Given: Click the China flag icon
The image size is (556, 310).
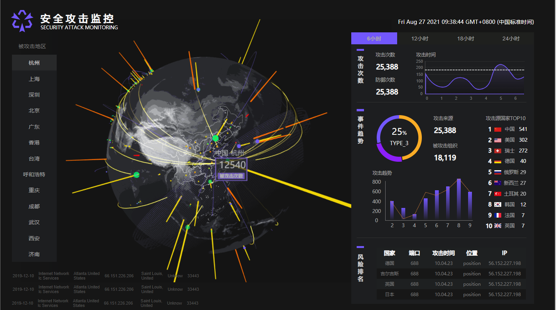Looking at the screenshot, I should coord(498,129).
